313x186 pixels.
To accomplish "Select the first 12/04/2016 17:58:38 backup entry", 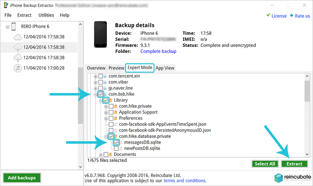I will click(44, 37).
